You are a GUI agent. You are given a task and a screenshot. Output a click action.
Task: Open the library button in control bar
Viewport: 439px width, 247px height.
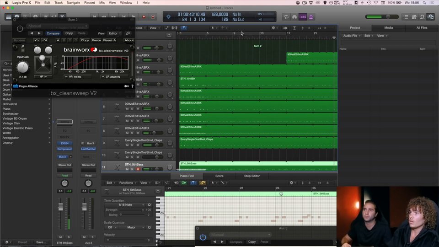tap(9, 17)
